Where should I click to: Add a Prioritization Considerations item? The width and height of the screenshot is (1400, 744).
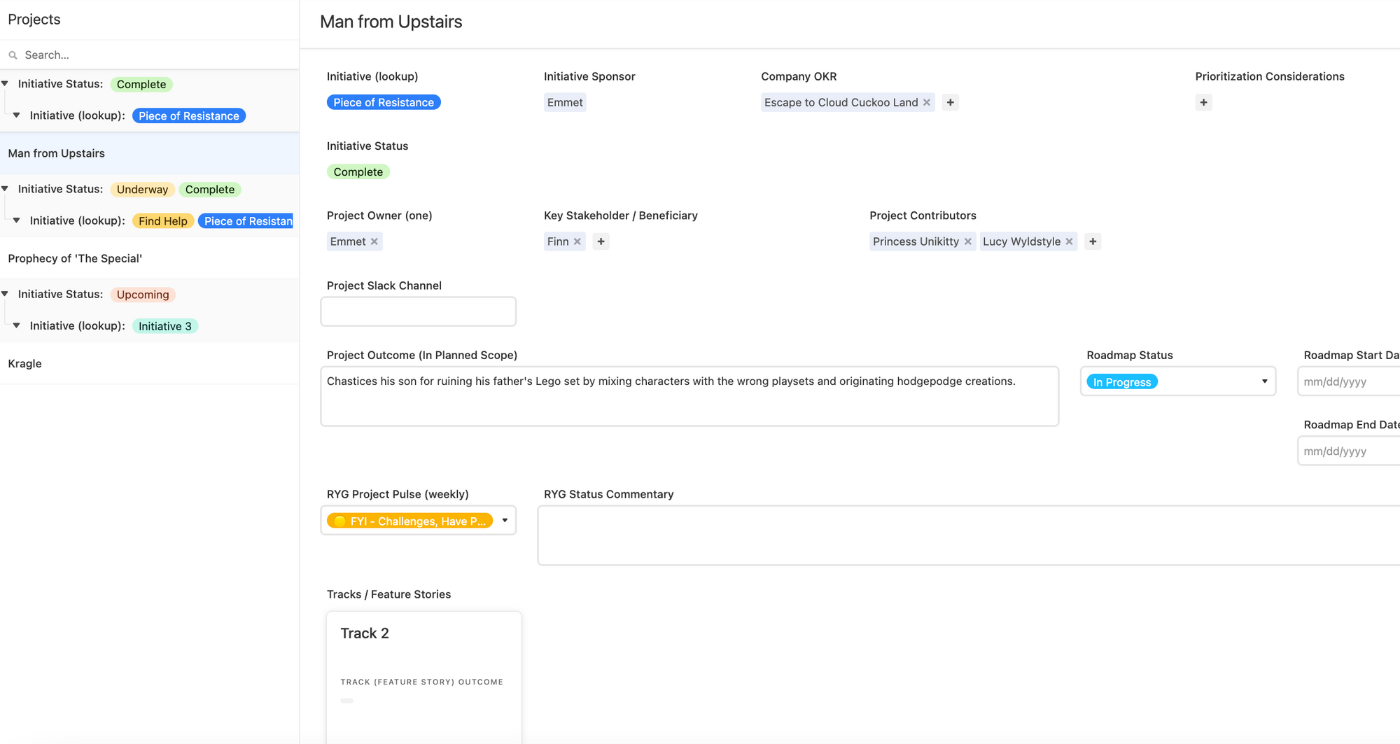(1203, 102)
